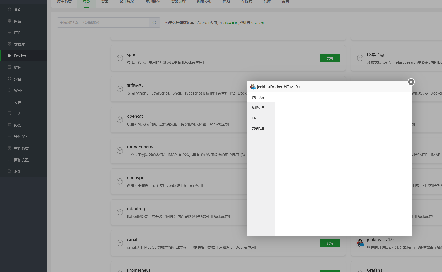Install the canal app
The height and width of the screenshot is (272, 442).
330,243
